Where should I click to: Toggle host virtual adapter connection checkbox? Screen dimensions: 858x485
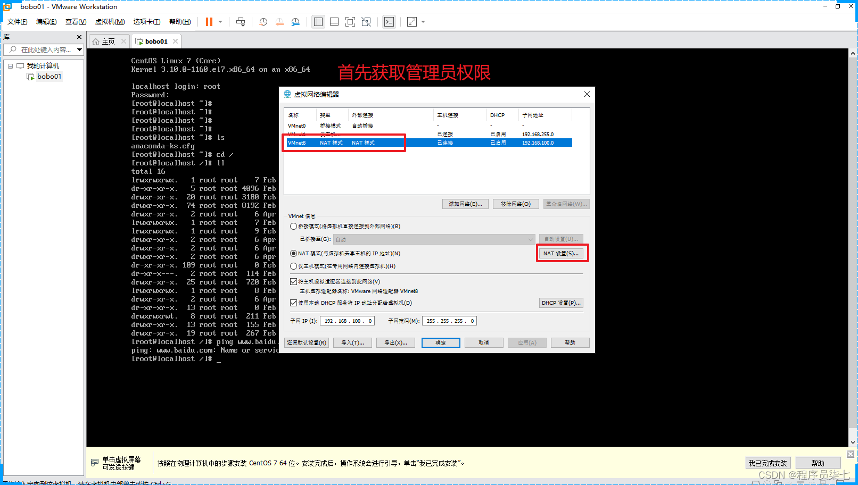tap(293, 282)
